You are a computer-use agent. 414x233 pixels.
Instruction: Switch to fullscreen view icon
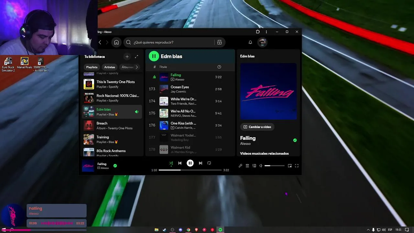(297, 166)
